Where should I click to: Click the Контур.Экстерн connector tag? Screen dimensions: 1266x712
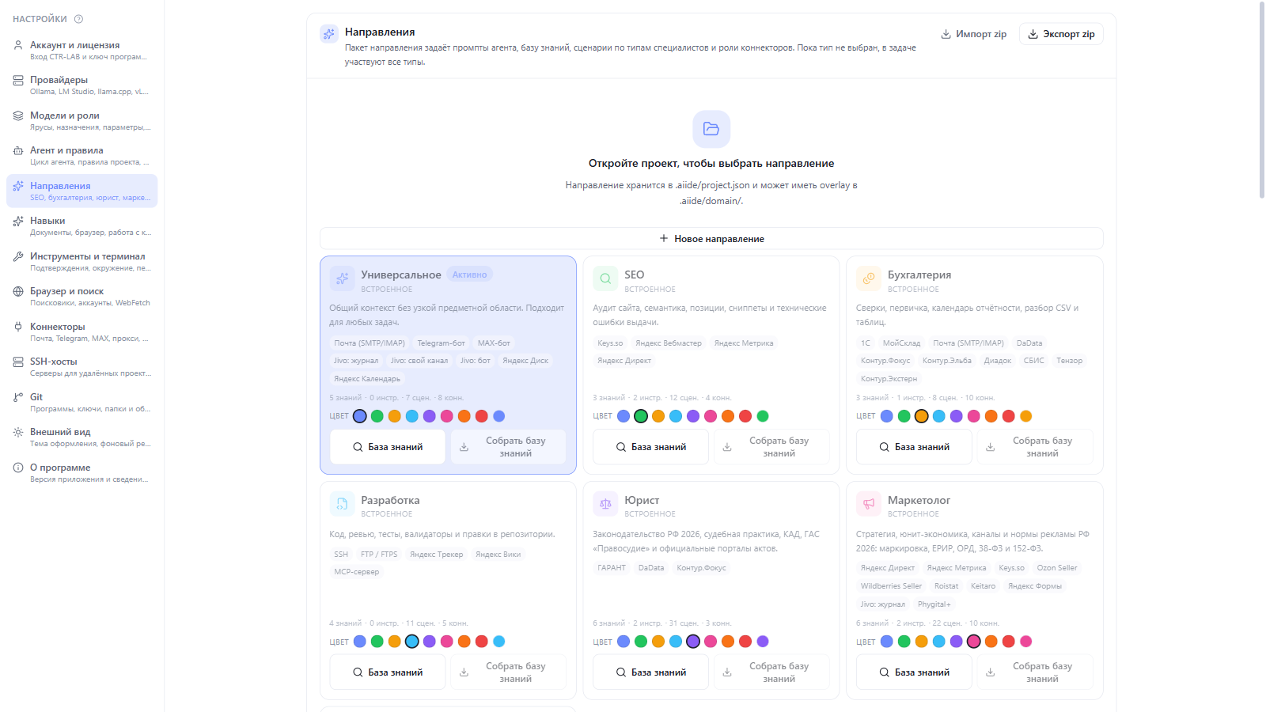[889, 379]
